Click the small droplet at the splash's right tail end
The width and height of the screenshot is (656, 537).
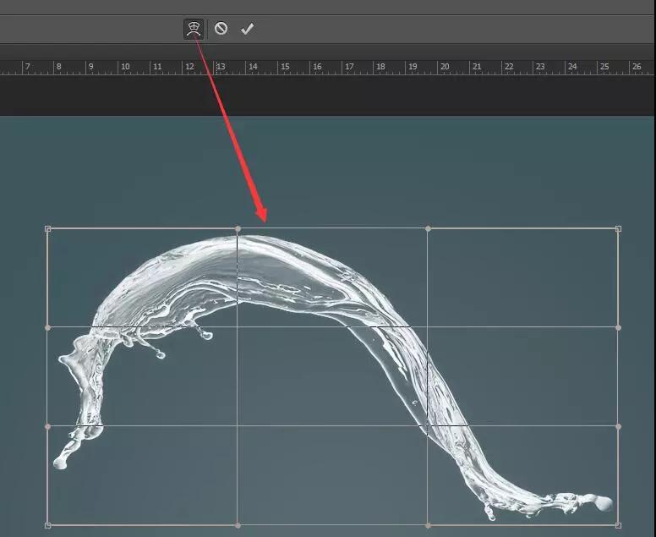[x=604, y=503]
